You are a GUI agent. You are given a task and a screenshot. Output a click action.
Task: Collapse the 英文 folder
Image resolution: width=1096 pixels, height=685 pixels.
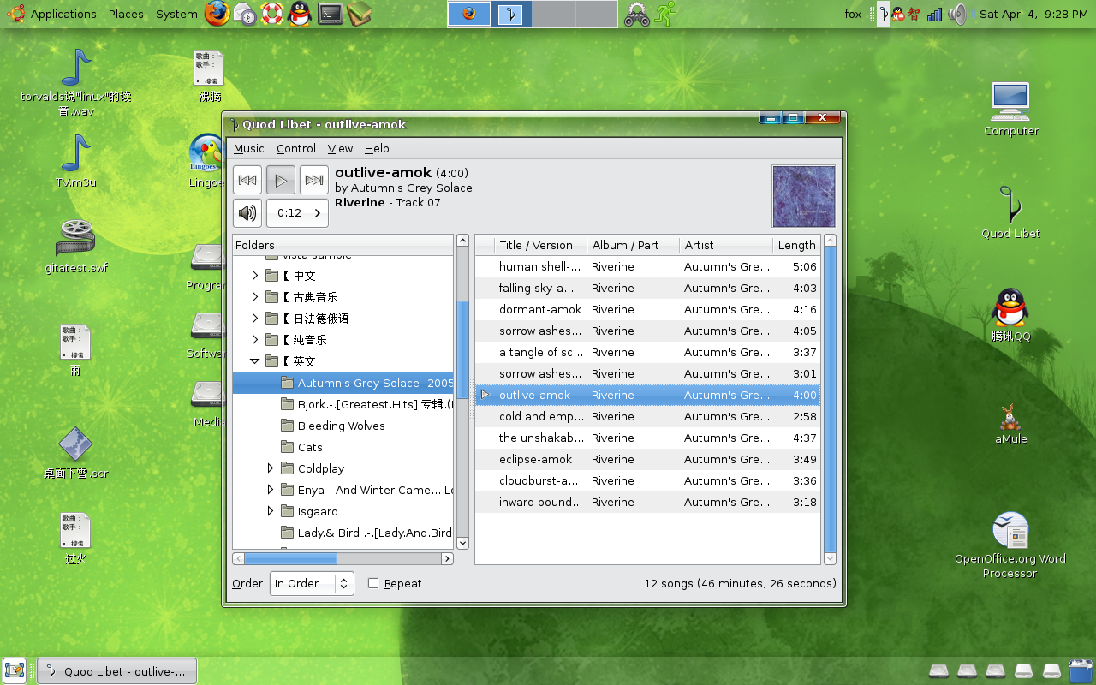click(x=255, y=361)
